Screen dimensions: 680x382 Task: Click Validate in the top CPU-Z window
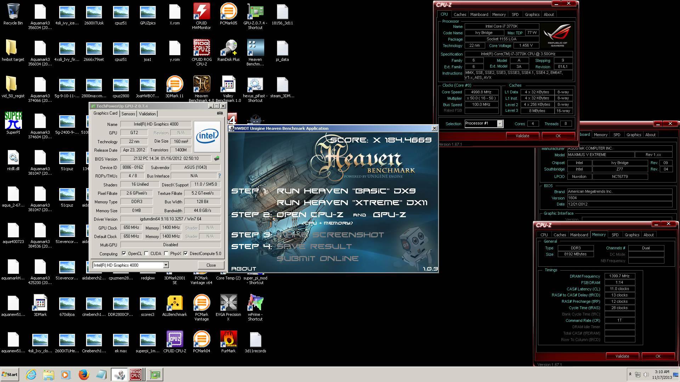tap(522, 136)
